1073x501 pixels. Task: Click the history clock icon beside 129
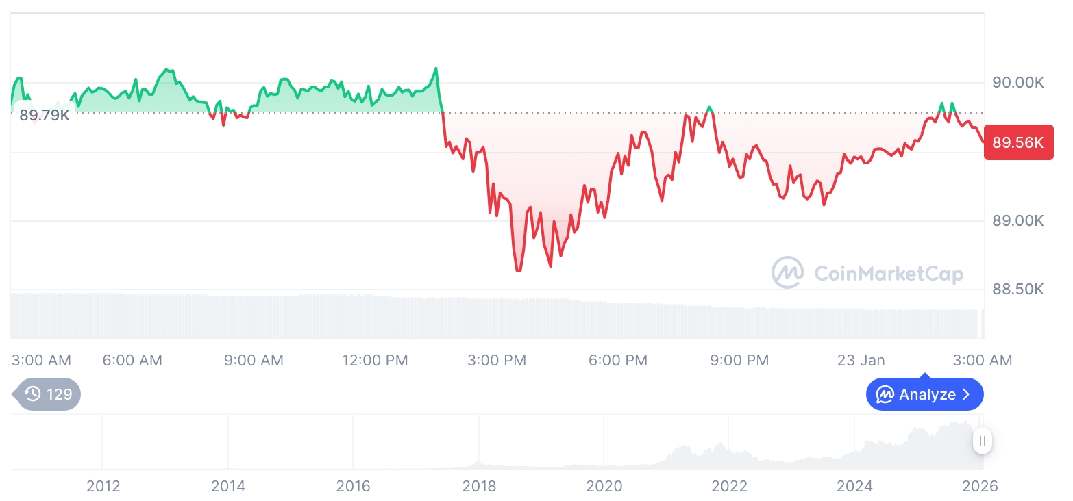click(32, 394)
